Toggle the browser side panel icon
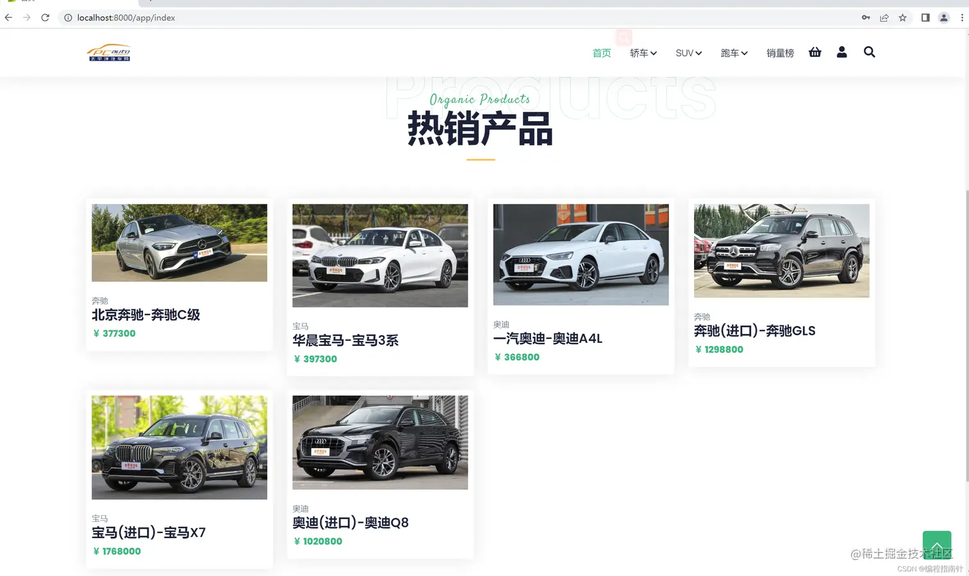Viewport: 969px width, 576px height. pyautogui.click(x=925, y=18)
